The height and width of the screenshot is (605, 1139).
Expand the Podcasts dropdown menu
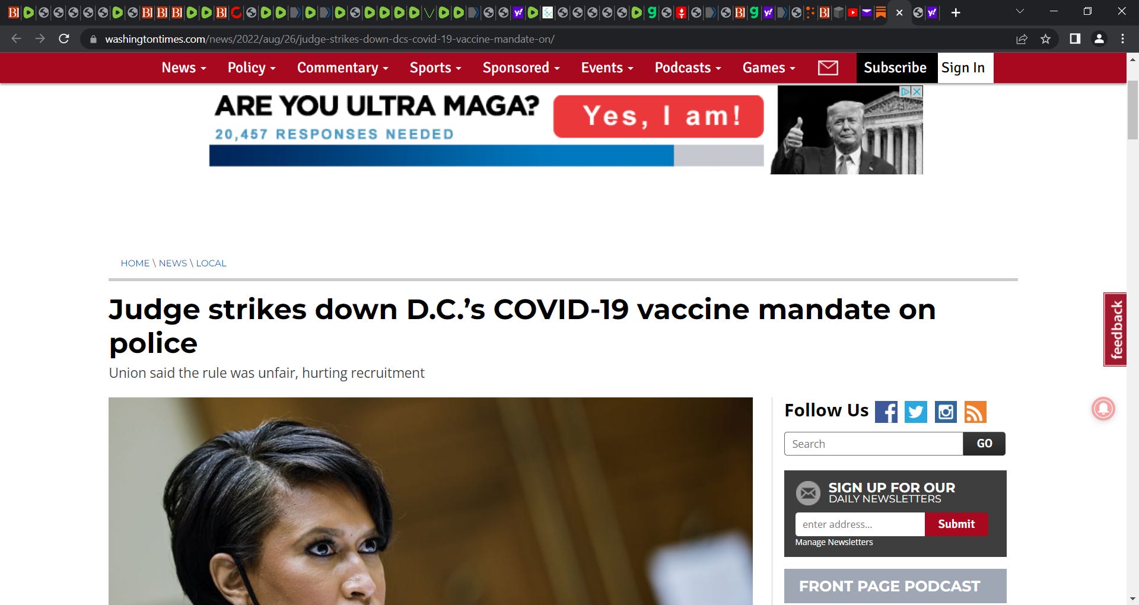pyautogui.click(x=688, y=68)
